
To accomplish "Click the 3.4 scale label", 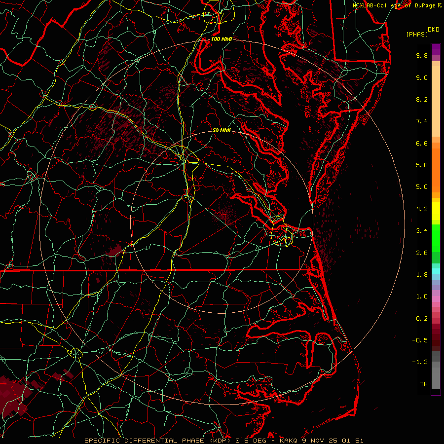I will 422,231.
